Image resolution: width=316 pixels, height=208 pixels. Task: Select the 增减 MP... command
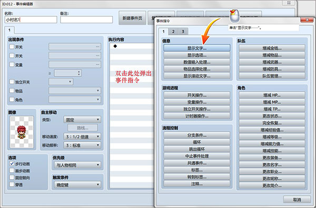tap(272, 102)
